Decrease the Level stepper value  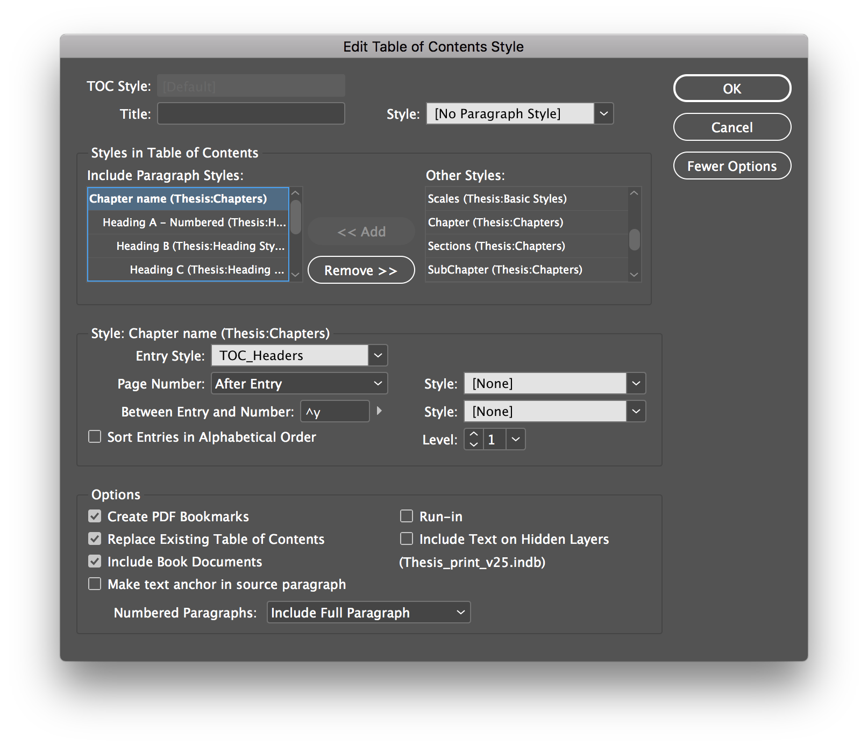473,444
